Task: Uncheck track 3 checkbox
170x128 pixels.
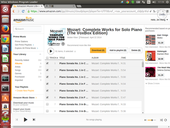Action: (x=47, y=77)
